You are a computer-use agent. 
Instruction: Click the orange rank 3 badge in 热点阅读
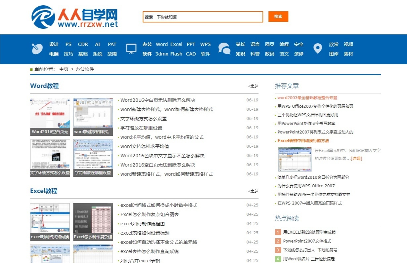coord(278,250)
